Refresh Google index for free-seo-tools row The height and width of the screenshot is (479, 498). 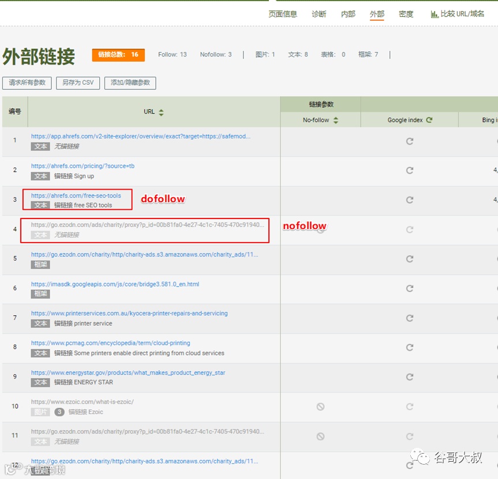pyautogui.click(x=409, y=200)
